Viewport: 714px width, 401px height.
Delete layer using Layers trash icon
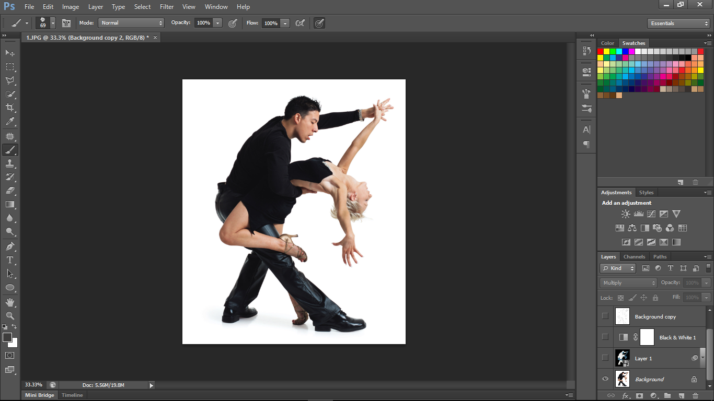[695, 396]
